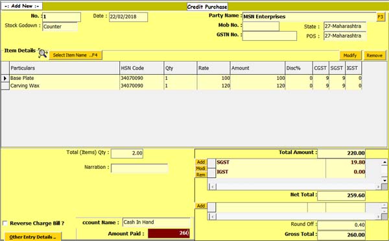The width and height of the screenshot is (389, 241).
Task: Click the Narration input field
Action: point(139,168)
